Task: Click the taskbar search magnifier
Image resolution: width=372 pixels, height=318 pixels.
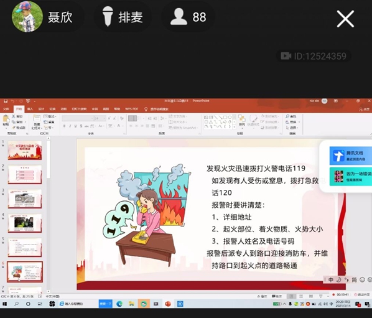Action: pos(16,304)
